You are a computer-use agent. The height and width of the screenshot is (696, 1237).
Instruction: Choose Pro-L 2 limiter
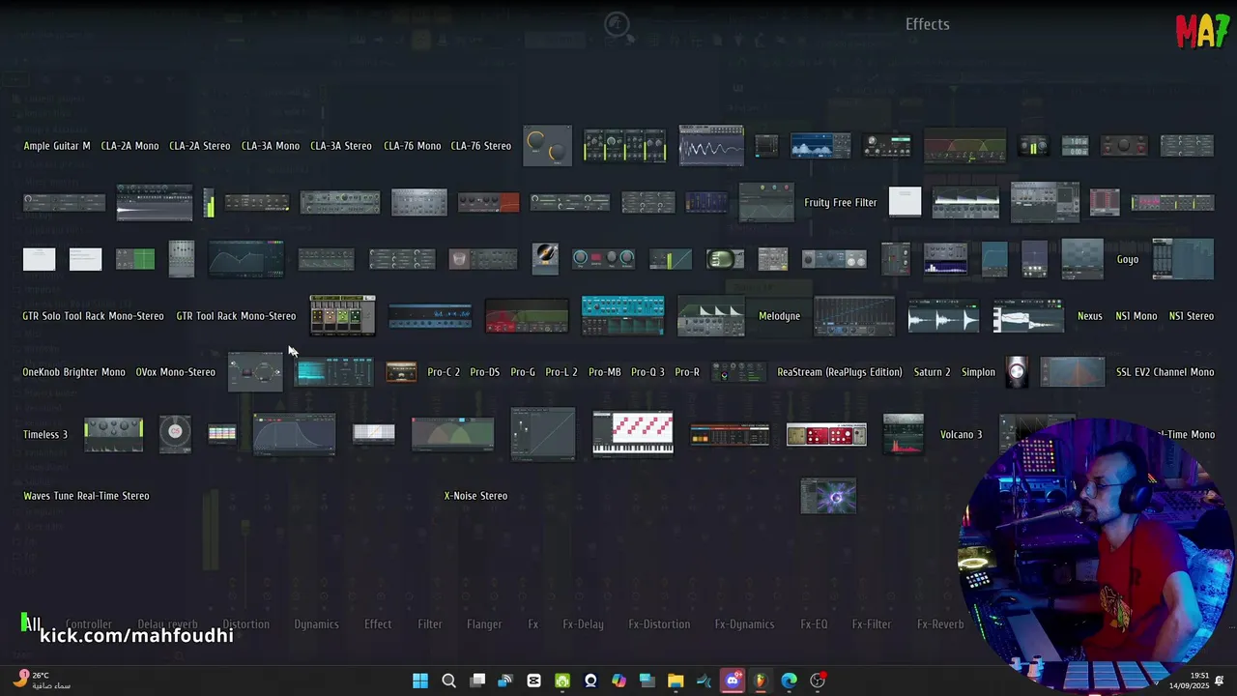pos(561,372)
